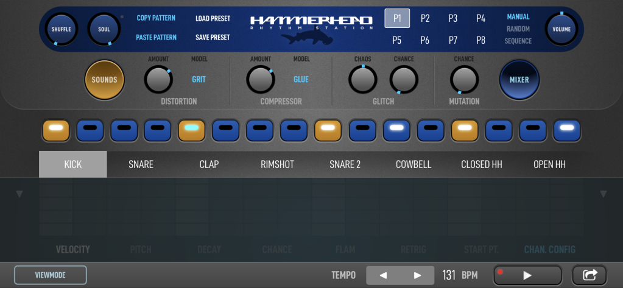Select the COWBELL channel tab
Viewport: 623px width, 288px height.
[413, 164]
